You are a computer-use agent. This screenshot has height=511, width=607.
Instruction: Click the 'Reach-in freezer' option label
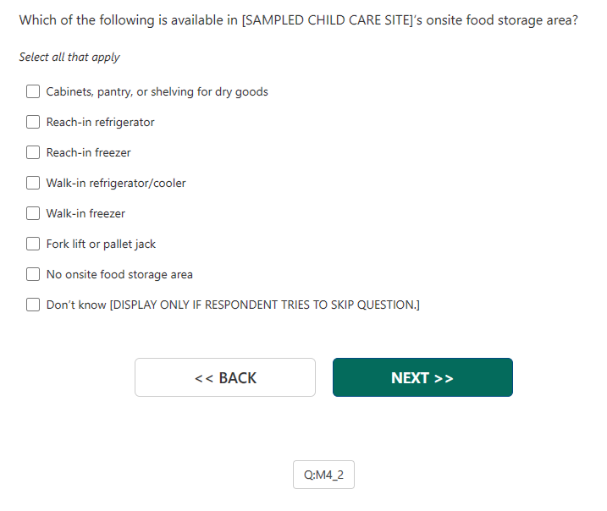88,152
